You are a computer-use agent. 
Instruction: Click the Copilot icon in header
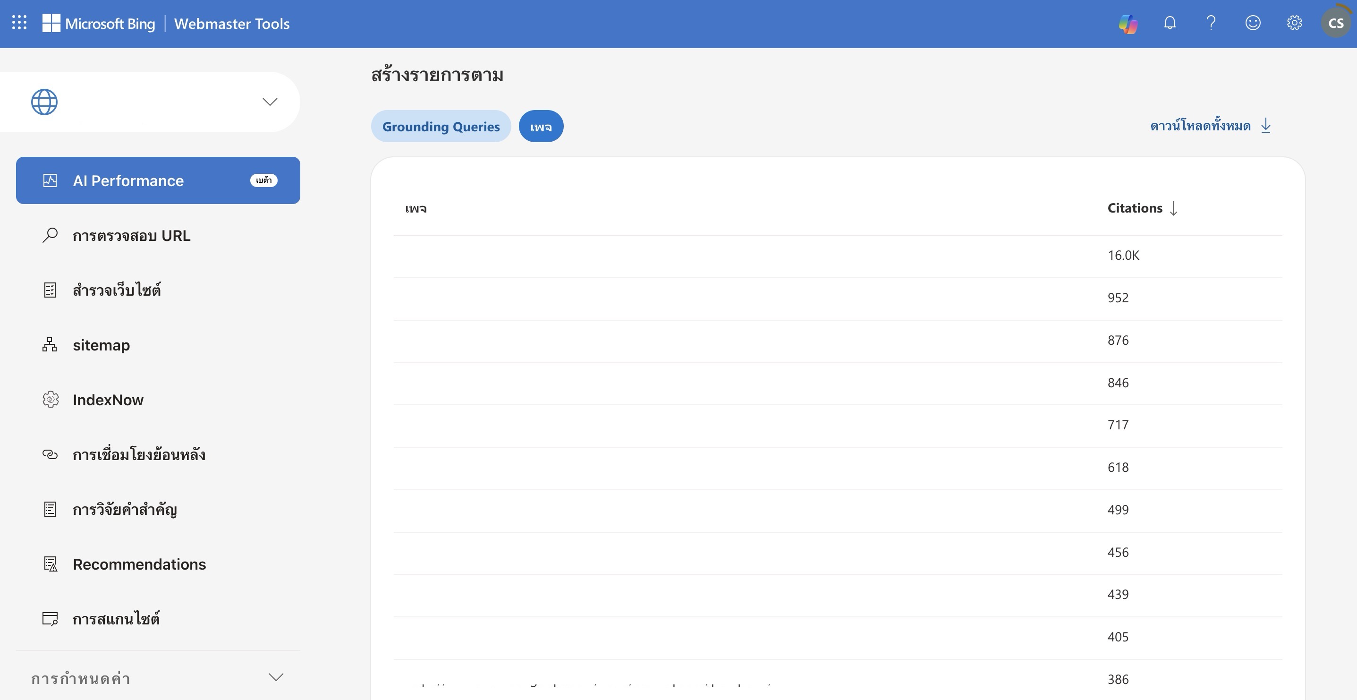coord(1128,24)
